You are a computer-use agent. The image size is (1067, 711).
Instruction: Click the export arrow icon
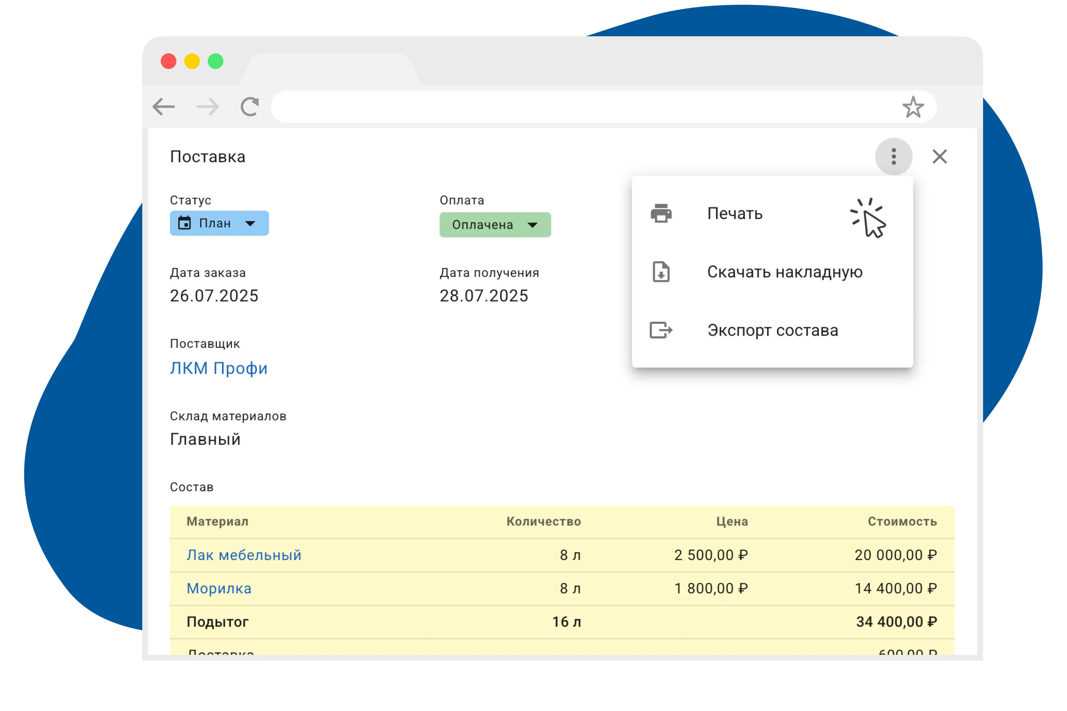[661, 330]
